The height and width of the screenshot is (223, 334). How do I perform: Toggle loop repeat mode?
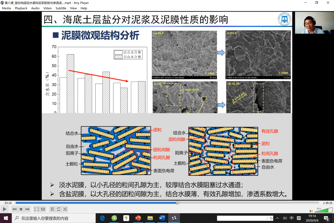coord(58,209)
